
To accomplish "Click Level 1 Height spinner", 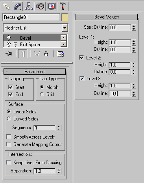I will [x=134, y=43].
